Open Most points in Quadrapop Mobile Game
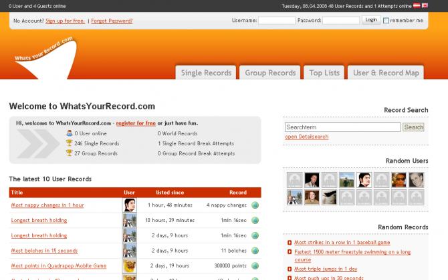Viewport: 448px width, 280px height. click(59, 266)
